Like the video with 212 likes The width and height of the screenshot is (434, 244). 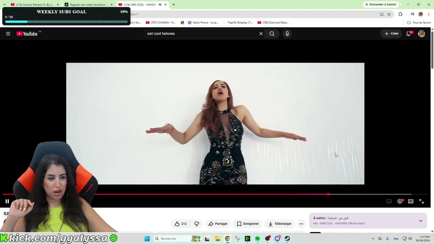coord(181,224)
